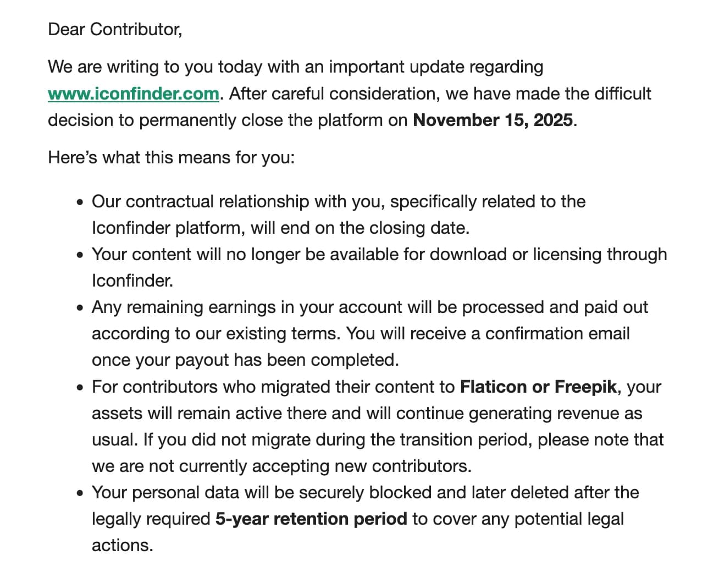Click the final word "actions." in the email

click(122, 545)
